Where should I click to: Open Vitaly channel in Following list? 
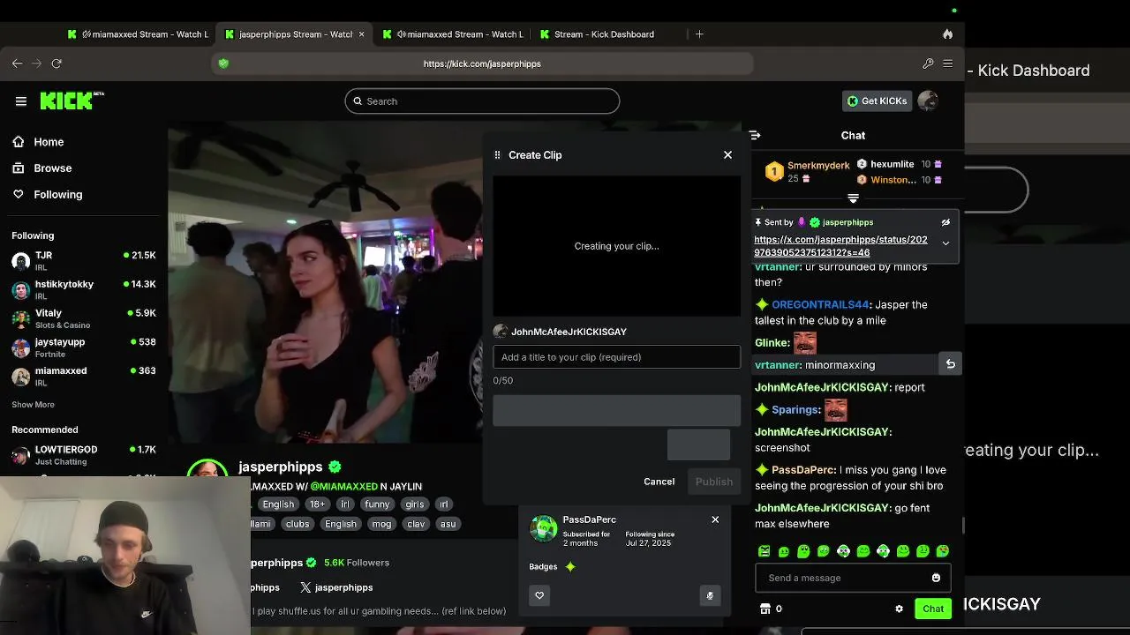[x=84, y=318]
